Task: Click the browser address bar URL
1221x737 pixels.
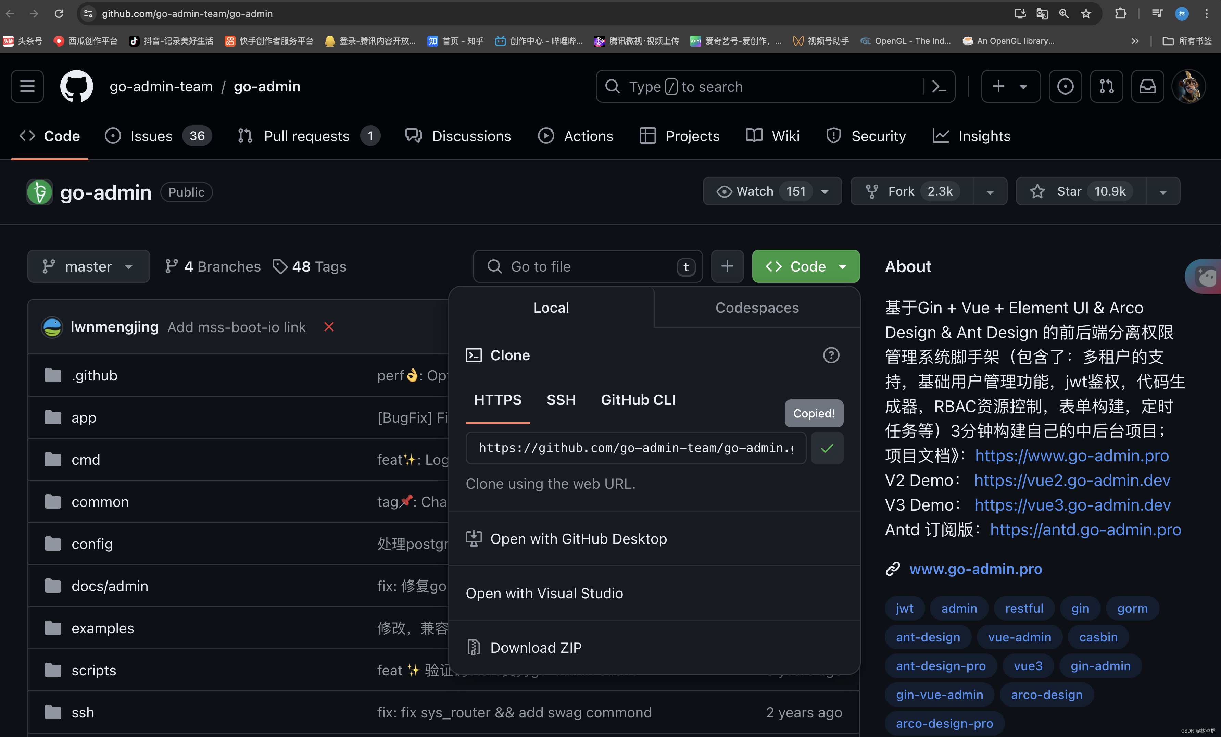Action: 187,13
